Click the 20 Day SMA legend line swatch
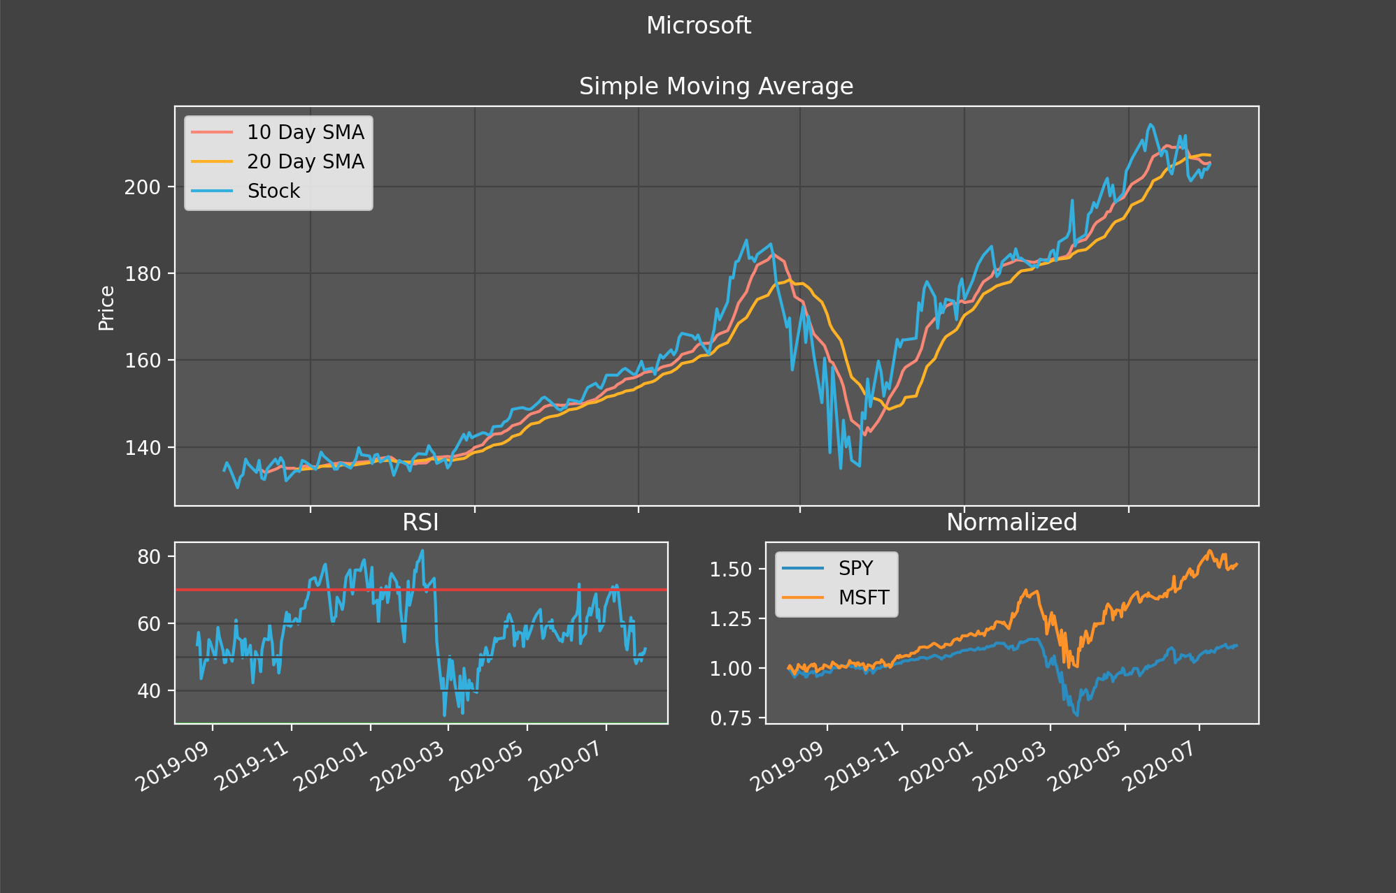 point(212,161)
